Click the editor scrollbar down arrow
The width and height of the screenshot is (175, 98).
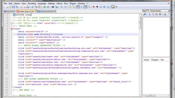coord(140,95)
